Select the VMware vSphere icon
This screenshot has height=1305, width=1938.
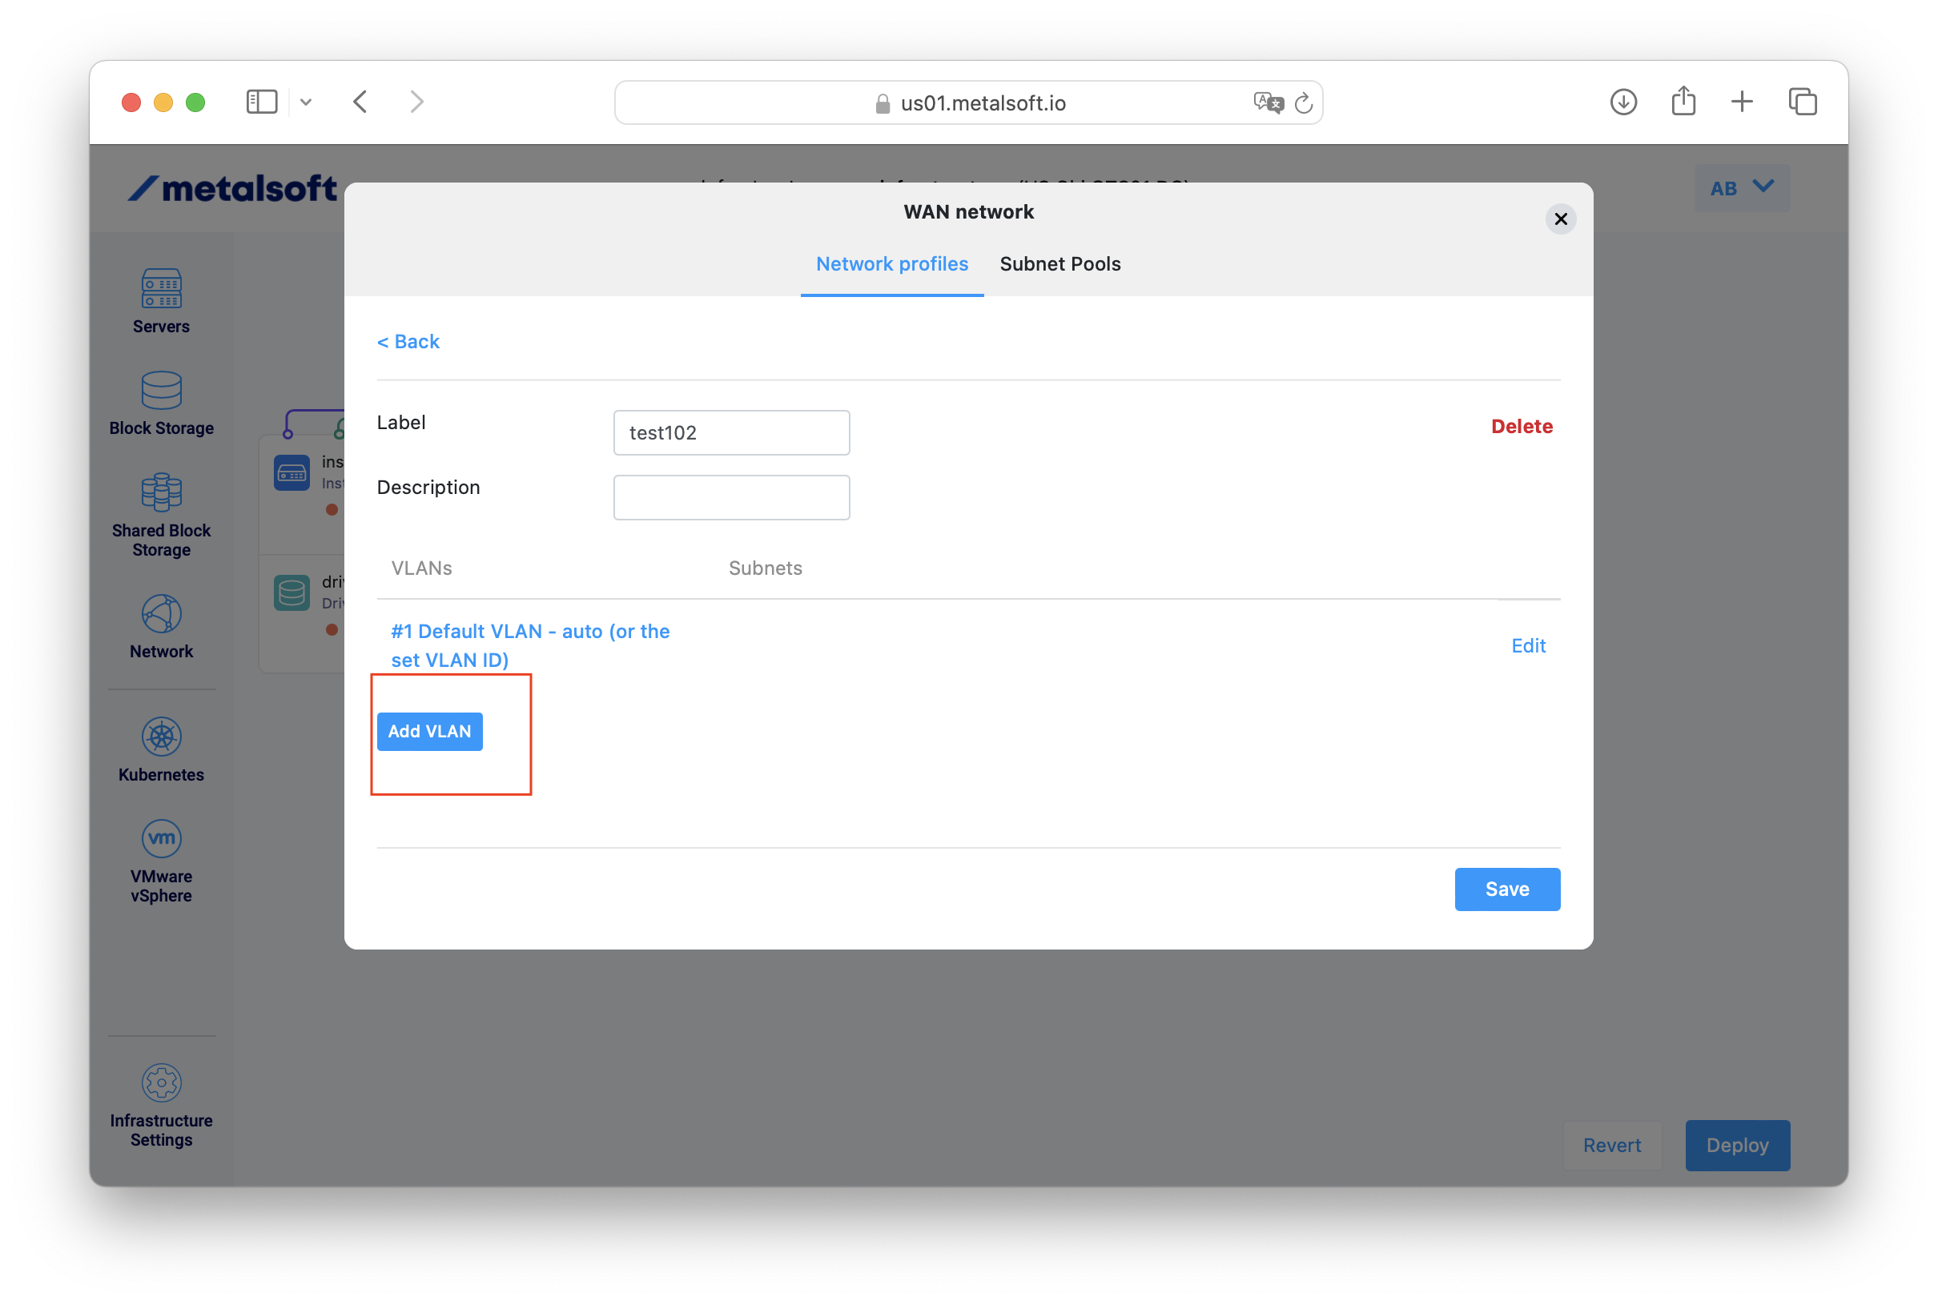click(x=161, y=839)
